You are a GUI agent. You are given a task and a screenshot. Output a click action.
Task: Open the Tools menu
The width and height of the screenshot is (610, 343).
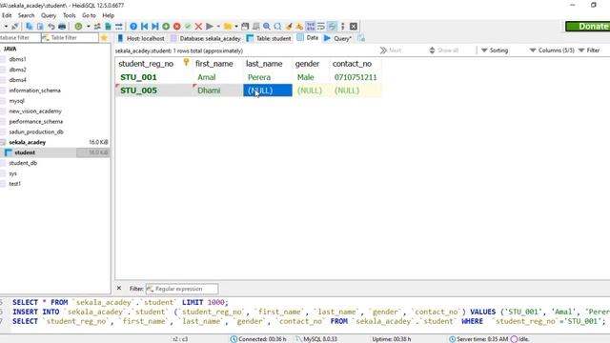[x=70, y=15]
